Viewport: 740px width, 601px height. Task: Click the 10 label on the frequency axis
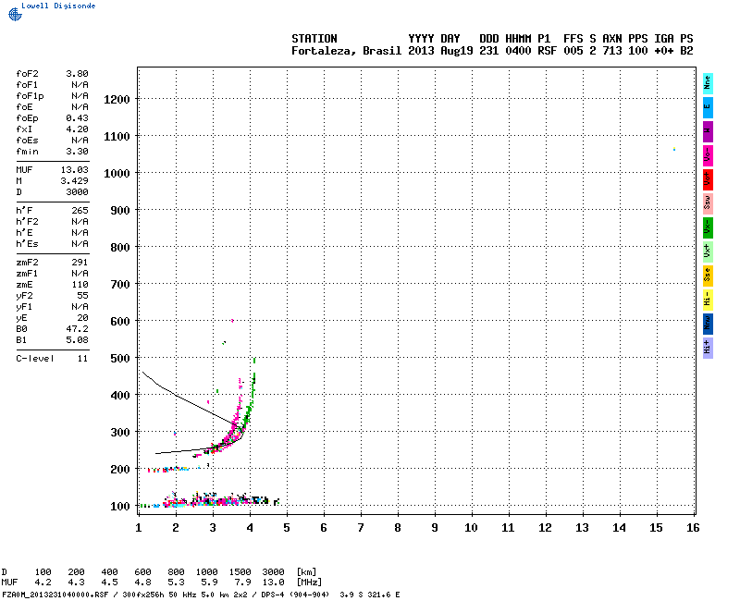[x=471, y=528]
